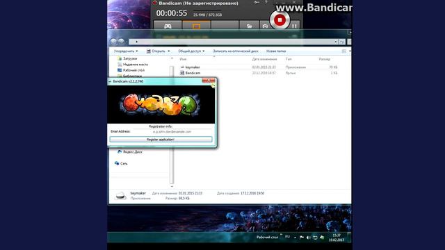This screenshot has height=250, width=445.
Task: Open address bar history dropdown
Action: [335, 42]
